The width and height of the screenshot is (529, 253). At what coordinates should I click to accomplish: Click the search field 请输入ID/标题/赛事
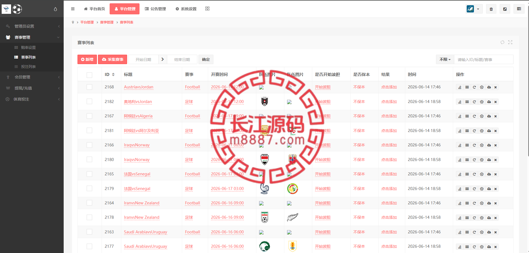(x=484, y=59)
